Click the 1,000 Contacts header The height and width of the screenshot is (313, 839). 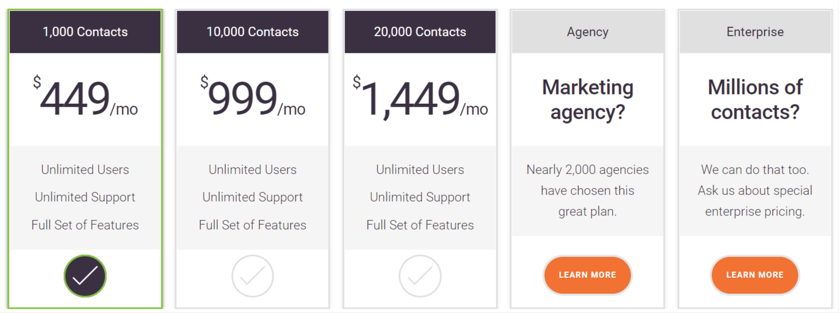pos(85,32)
